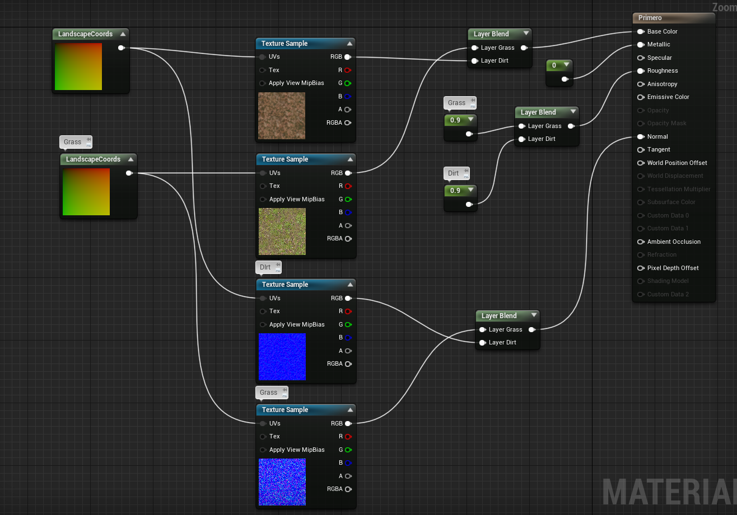Click the World Position Offset pin
The image size is (737, 515).
[641, 163]
